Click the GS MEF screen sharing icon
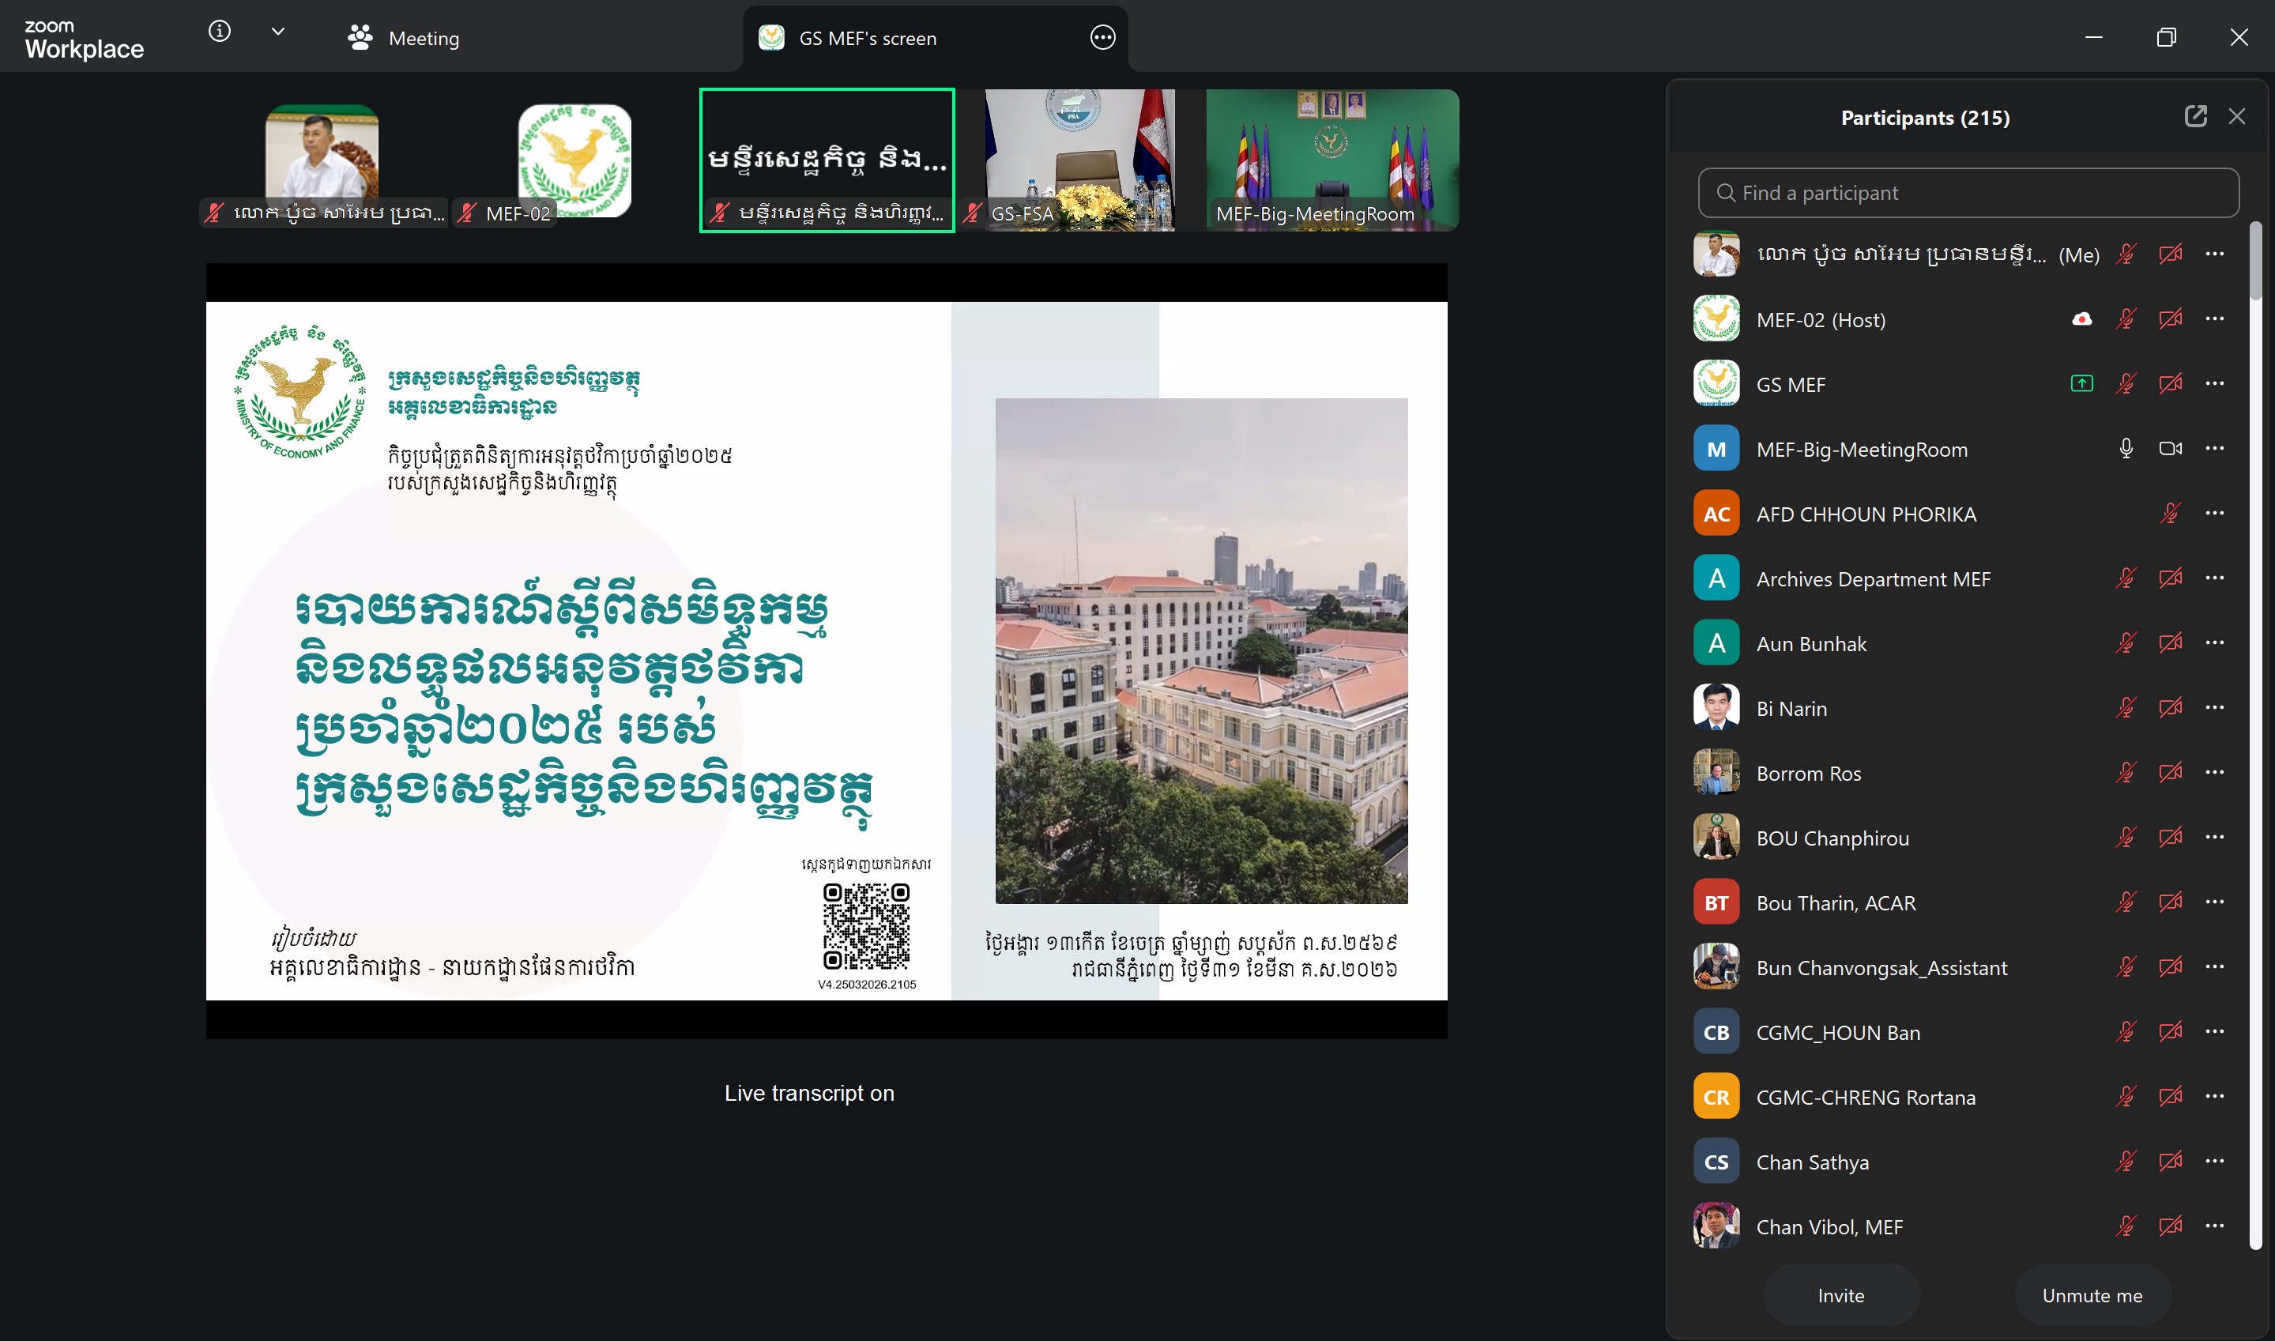2275x1341 pixels. tap(2081, 384)
